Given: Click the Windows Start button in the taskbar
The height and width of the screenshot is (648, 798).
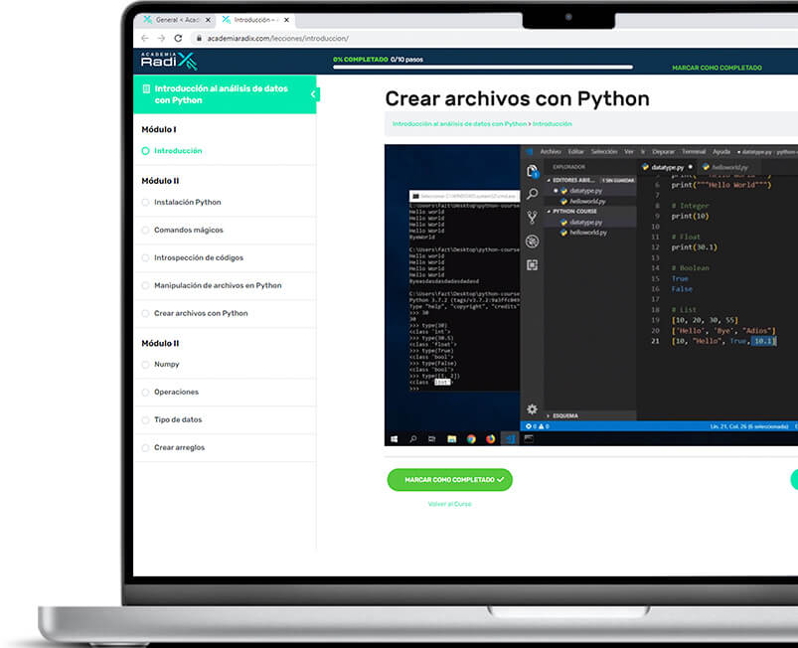Looking at the screenshot, I should click(395, 438).
